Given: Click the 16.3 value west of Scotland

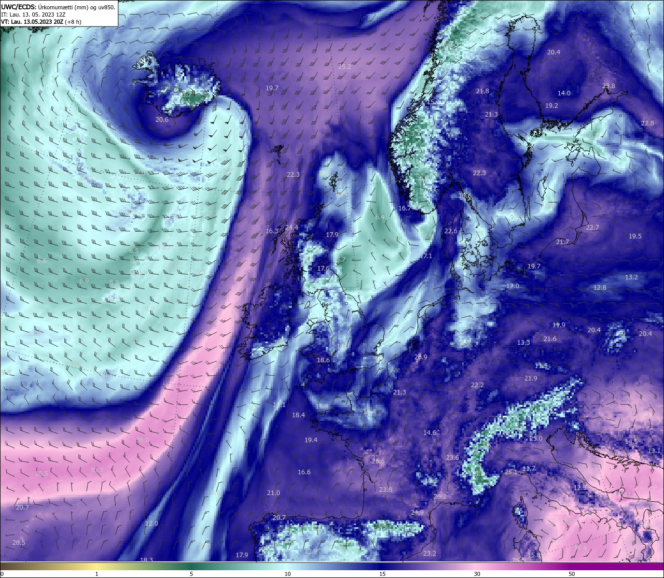Looking at the screenshot, I should click(x=272, y=231).
